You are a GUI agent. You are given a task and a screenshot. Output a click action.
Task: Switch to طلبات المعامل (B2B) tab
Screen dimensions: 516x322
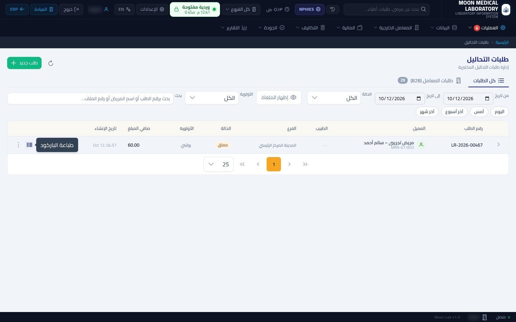point(429,80)
